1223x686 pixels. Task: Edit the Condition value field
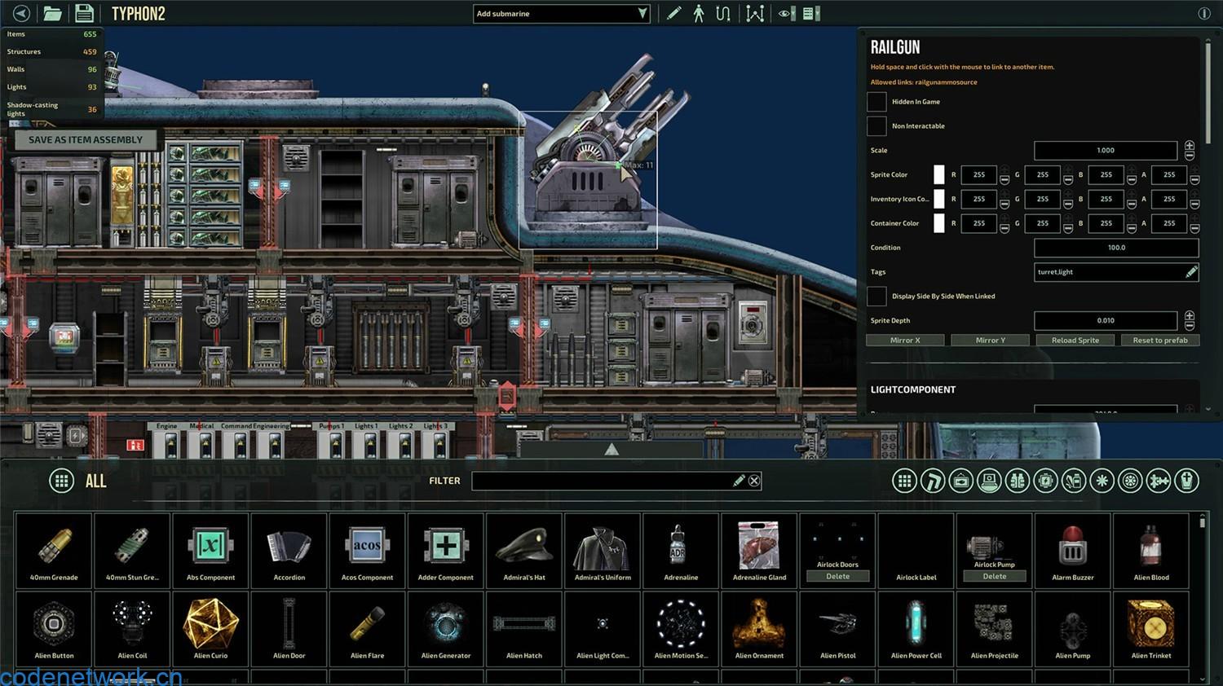(x=1116, y=248)
